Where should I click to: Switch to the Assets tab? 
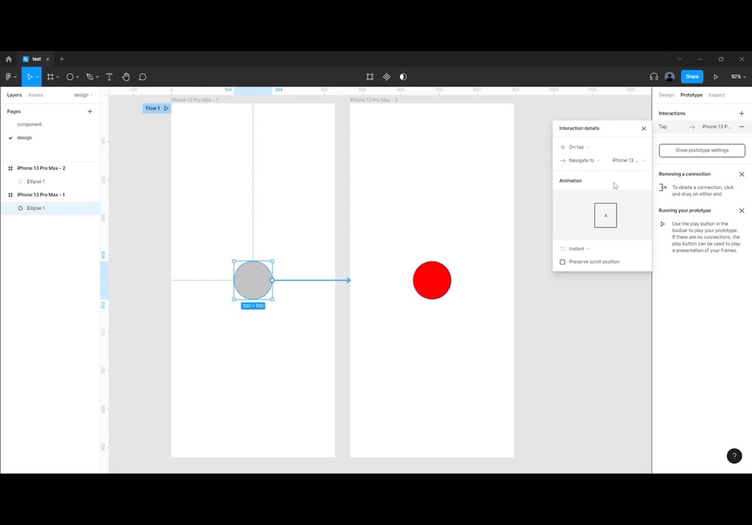[35, 95]
